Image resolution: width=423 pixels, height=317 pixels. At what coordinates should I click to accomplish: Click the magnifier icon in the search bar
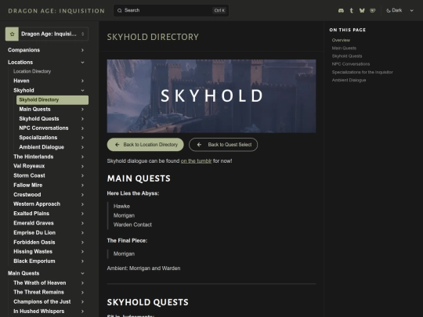pos(120,10)
